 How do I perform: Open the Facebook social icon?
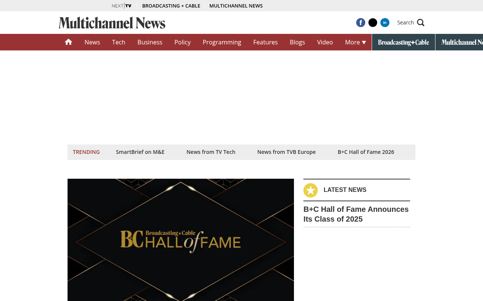click(361, 23)
